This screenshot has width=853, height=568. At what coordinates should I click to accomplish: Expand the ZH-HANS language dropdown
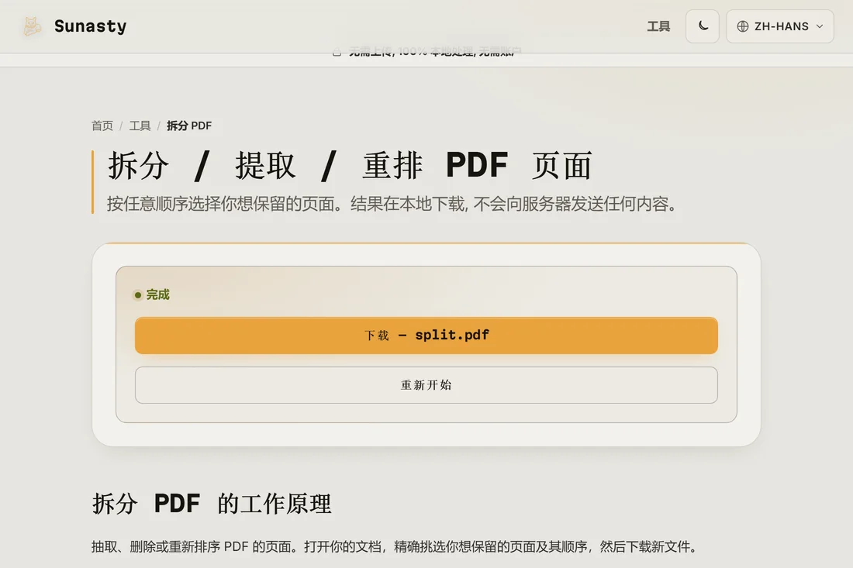(779, 26)
